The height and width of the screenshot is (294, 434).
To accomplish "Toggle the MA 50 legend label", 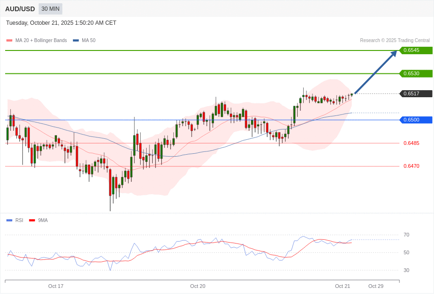I will 88,41.
